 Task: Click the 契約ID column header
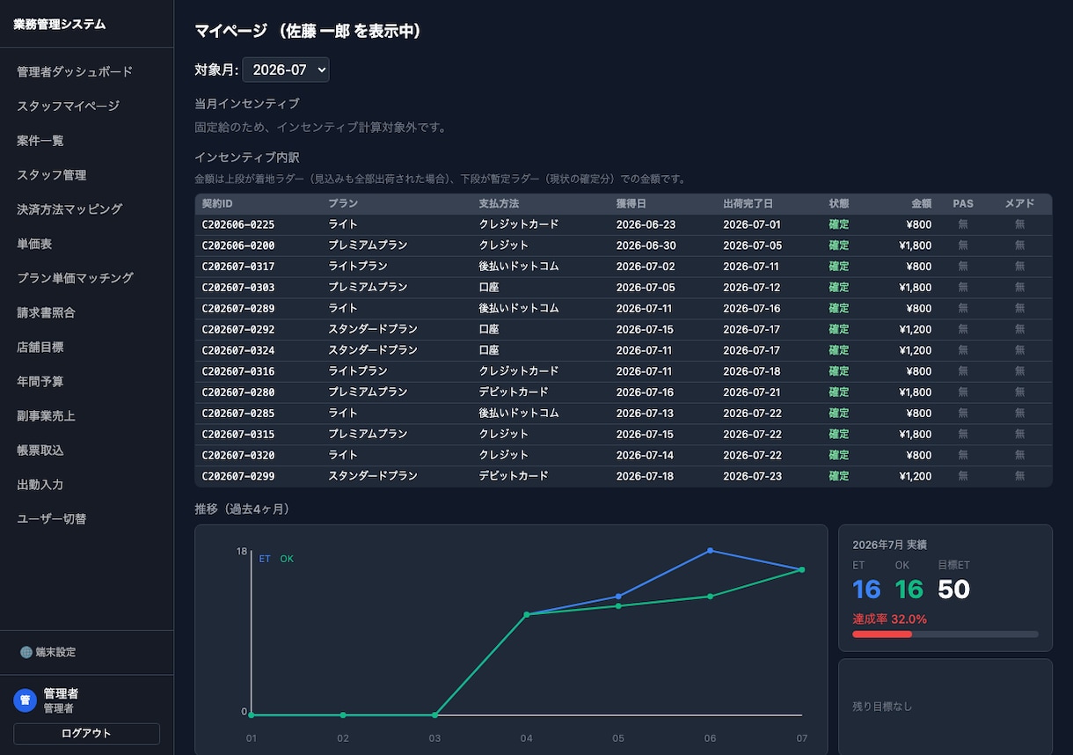[217, 203]
